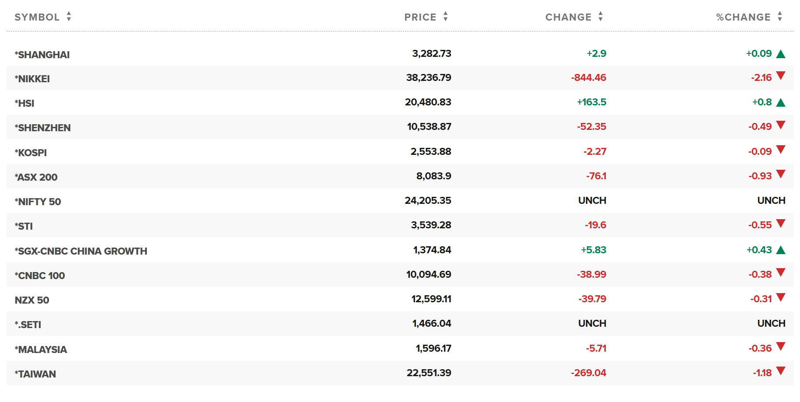Open the *HSI index link
800x402 pixels.
tap(24, 103)
